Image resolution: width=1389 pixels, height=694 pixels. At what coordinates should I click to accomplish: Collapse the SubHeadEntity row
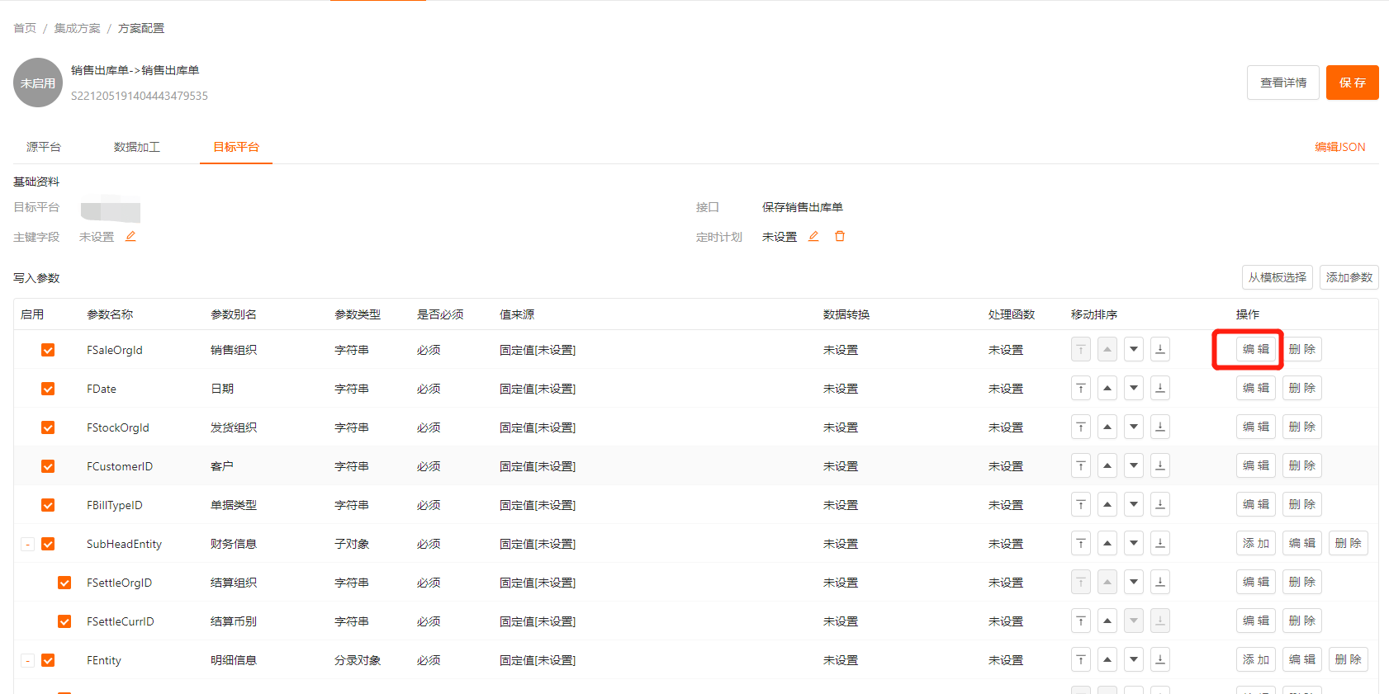point(28,545)
